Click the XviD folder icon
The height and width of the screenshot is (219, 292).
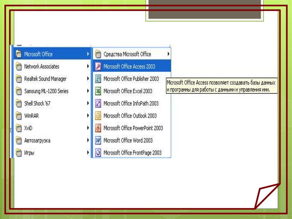pos(19,128)
